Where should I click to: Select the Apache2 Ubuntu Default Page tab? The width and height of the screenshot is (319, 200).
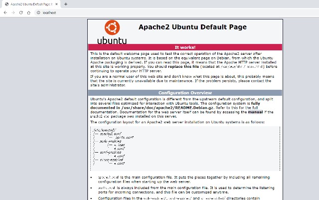[x=30, y=4]
